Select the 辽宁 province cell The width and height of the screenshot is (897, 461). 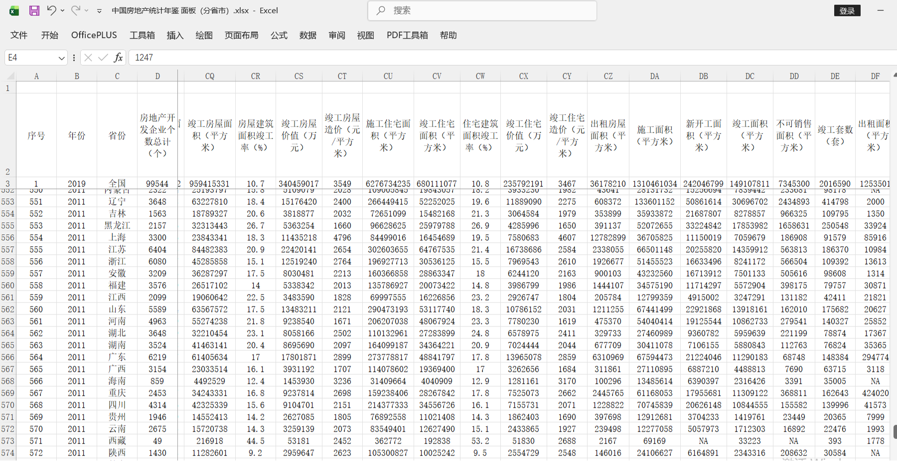(x=117, y=202)
